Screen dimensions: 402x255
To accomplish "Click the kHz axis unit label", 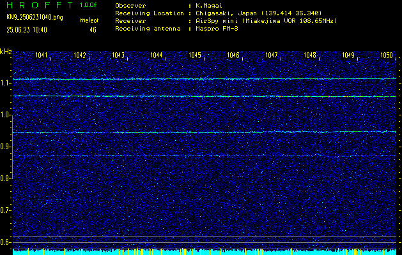I will point(6,52).
